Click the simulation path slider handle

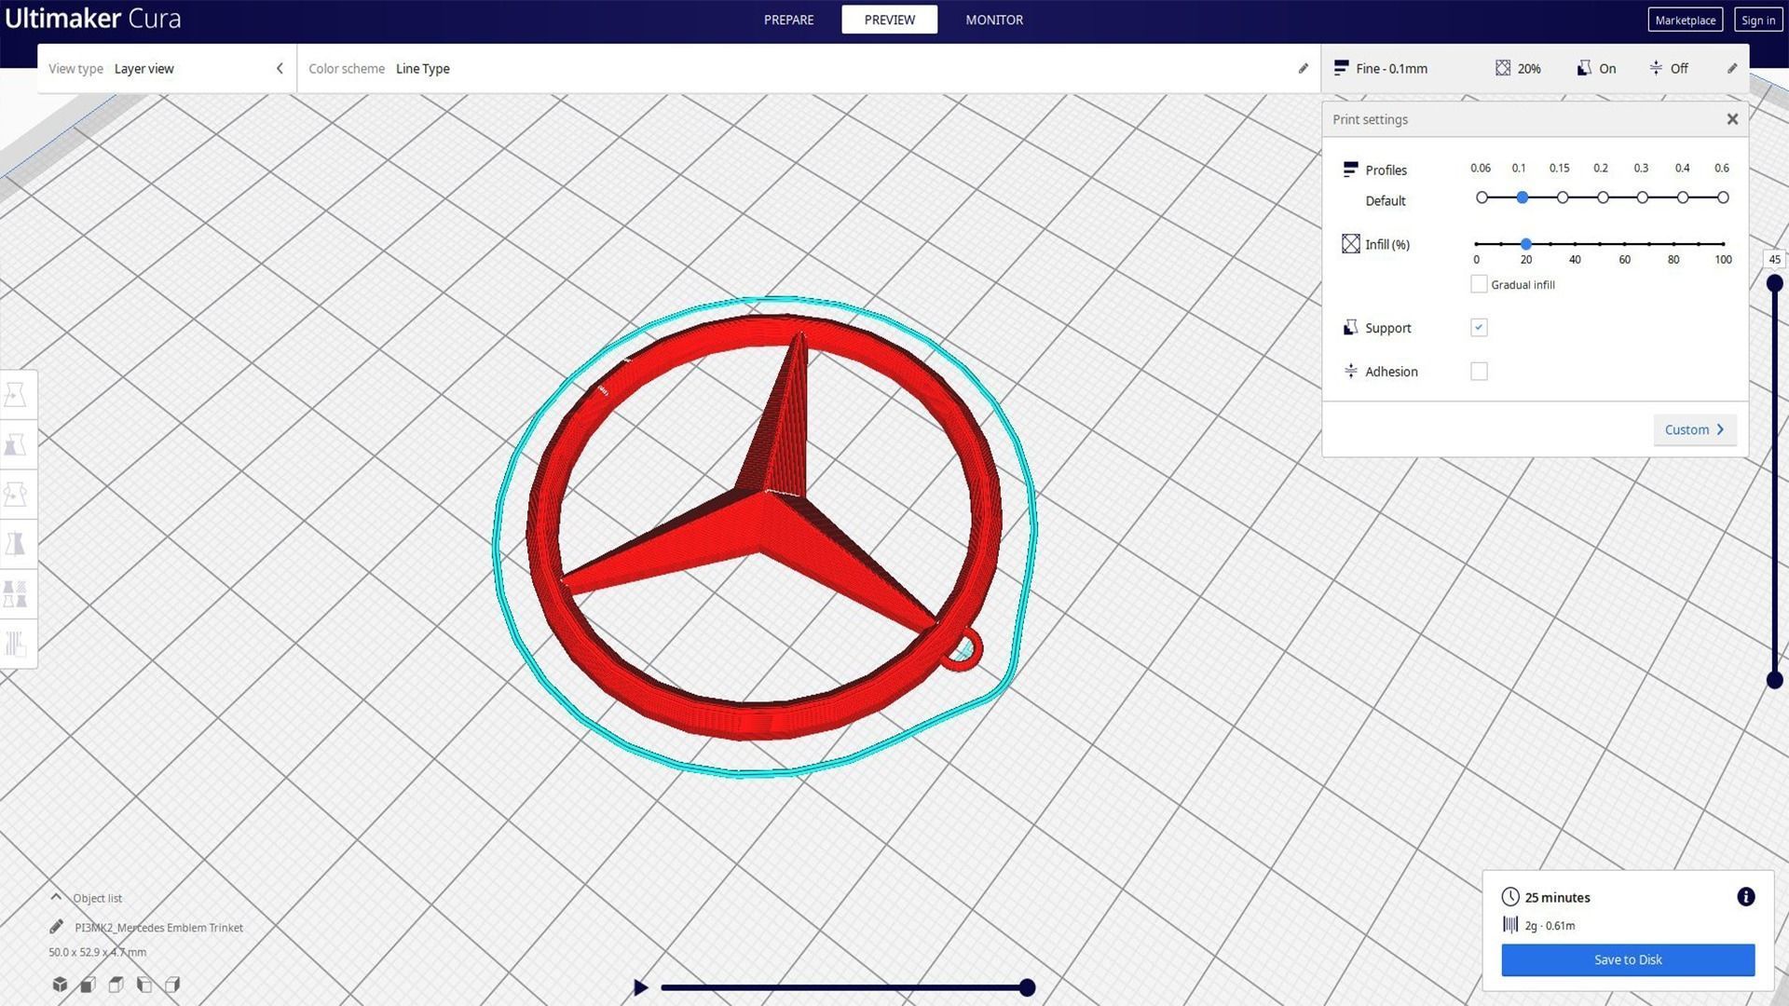1027,987
